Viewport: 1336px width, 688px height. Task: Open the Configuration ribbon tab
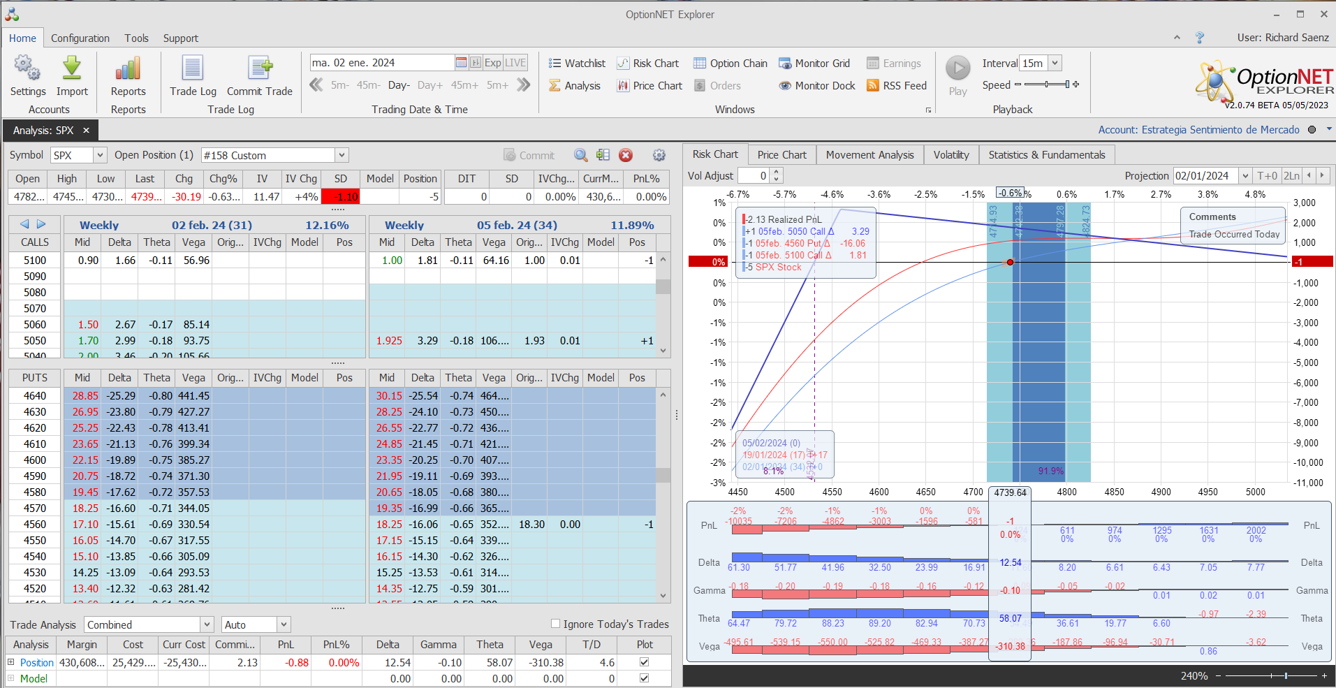(x=80, y=38)
